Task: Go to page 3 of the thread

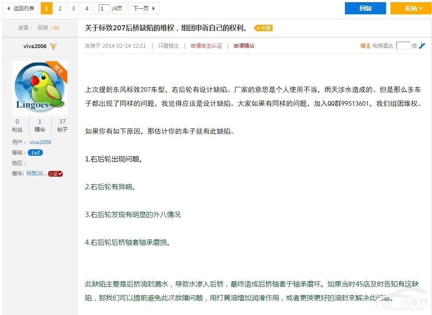Action: pos(73,8)
